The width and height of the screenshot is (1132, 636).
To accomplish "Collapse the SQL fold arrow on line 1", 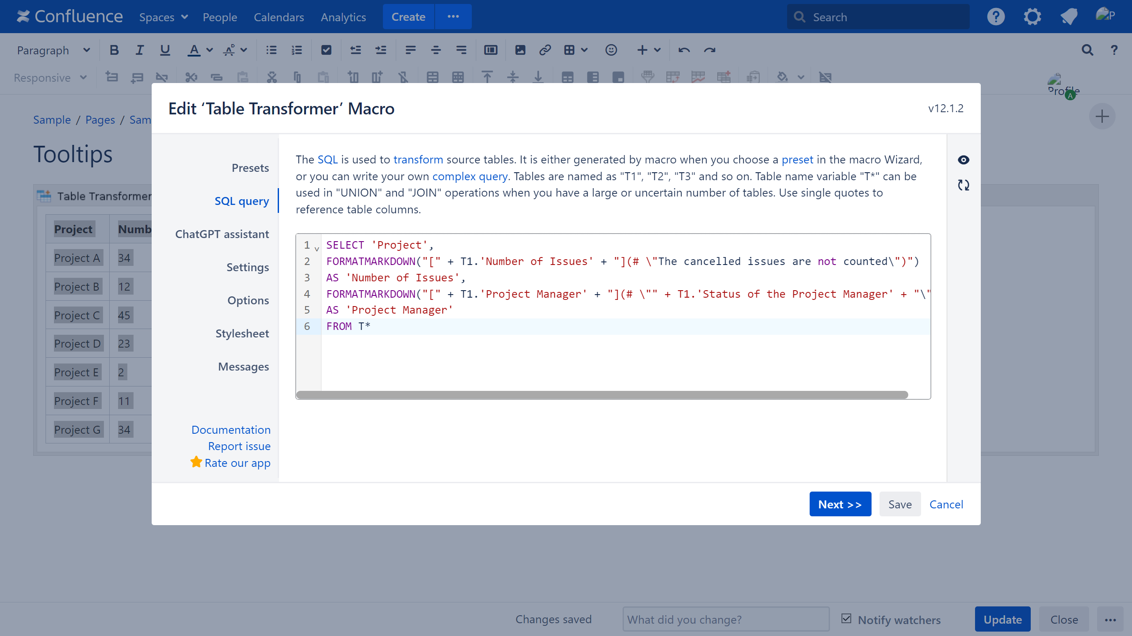I will pos(317,249).
